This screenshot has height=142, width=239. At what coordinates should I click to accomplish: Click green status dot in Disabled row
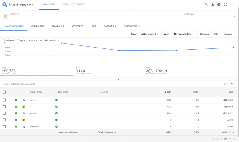point(16,126)
